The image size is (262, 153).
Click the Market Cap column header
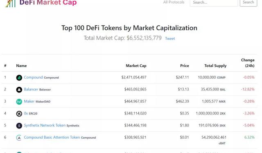[x=136, y=66]
